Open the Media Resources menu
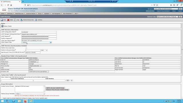 pos(20,14)
